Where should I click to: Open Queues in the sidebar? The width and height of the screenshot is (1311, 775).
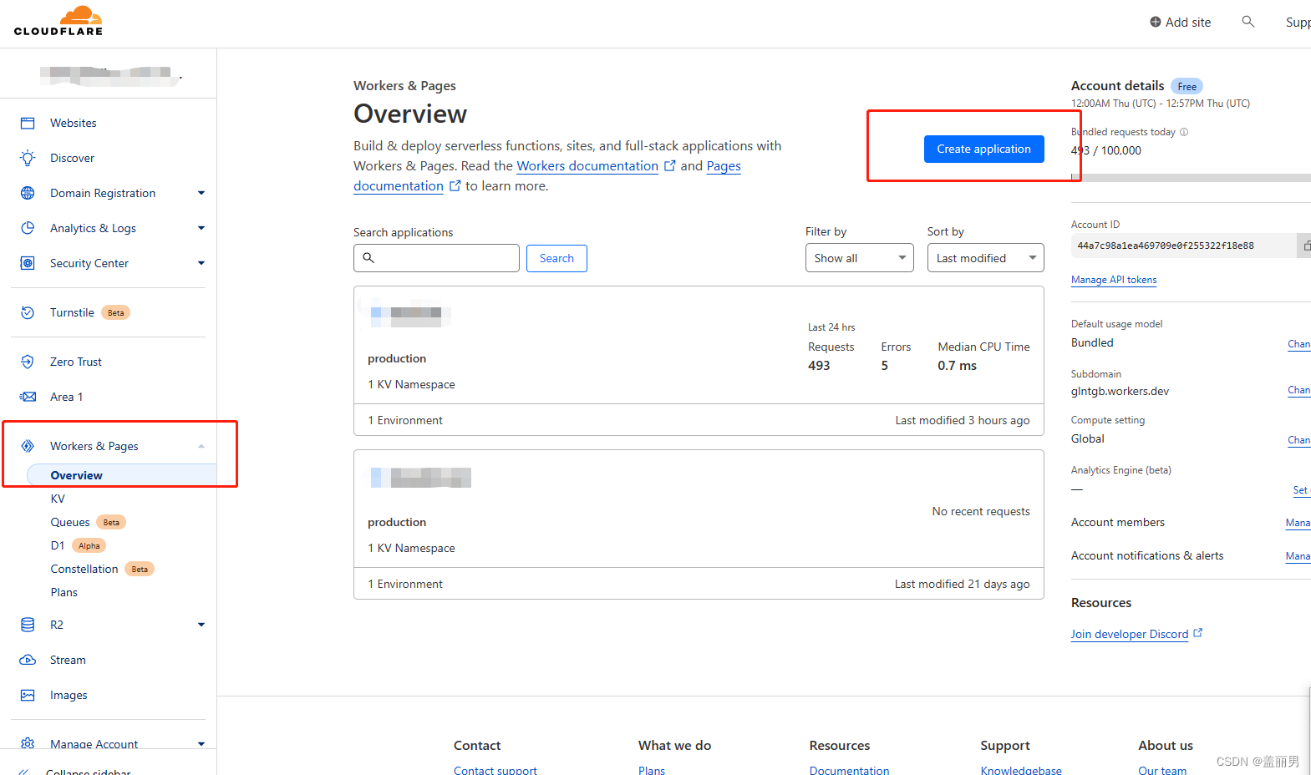(70, 522)
